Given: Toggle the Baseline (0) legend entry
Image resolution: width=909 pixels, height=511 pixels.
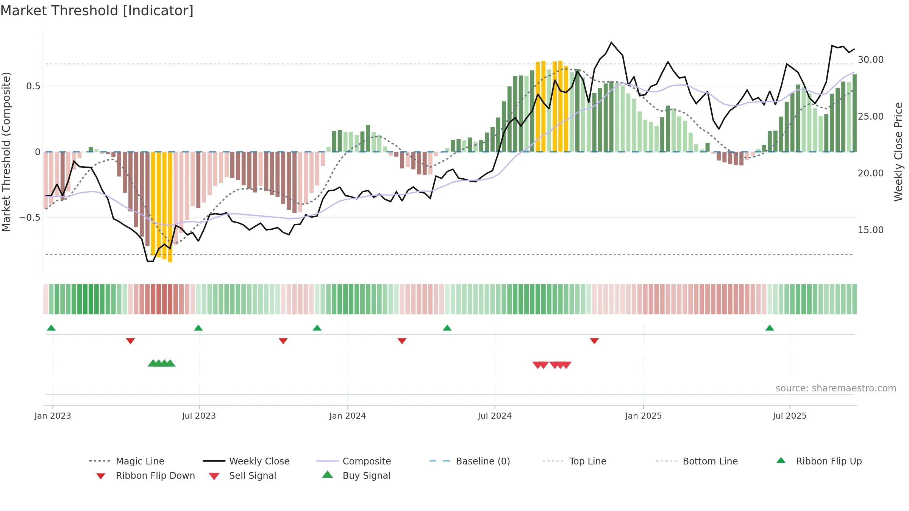Looking at the screenshot, I should pos(470,461).
